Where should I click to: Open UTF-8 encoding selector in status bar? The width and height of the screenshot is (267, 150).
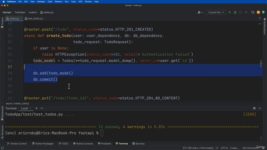tap(224, 148)
